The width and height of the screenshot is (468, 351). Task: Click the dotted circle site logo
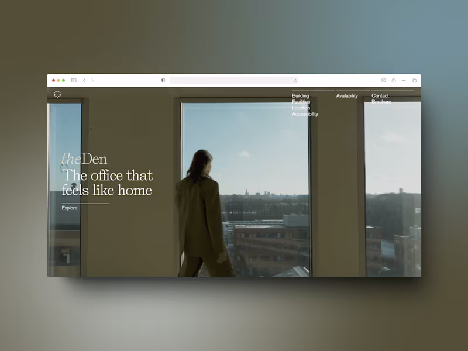[x=57, y=94]
